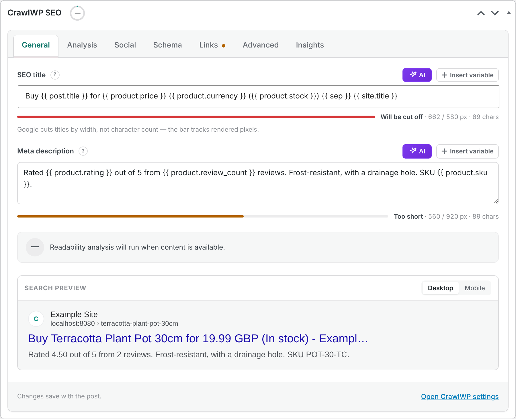The height and width of the screenshot is (419, 516).
Task: Click 'Readability analysis will run' message
Action: tap(137, 247)
